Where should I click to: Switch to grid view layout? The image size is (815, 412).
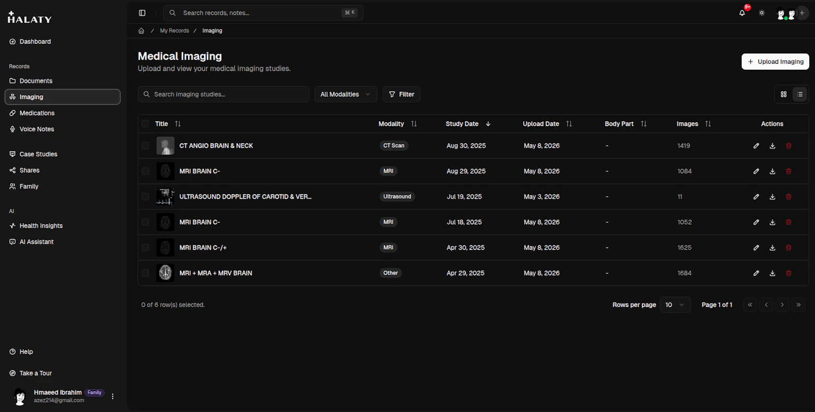[x=783, y=94]
